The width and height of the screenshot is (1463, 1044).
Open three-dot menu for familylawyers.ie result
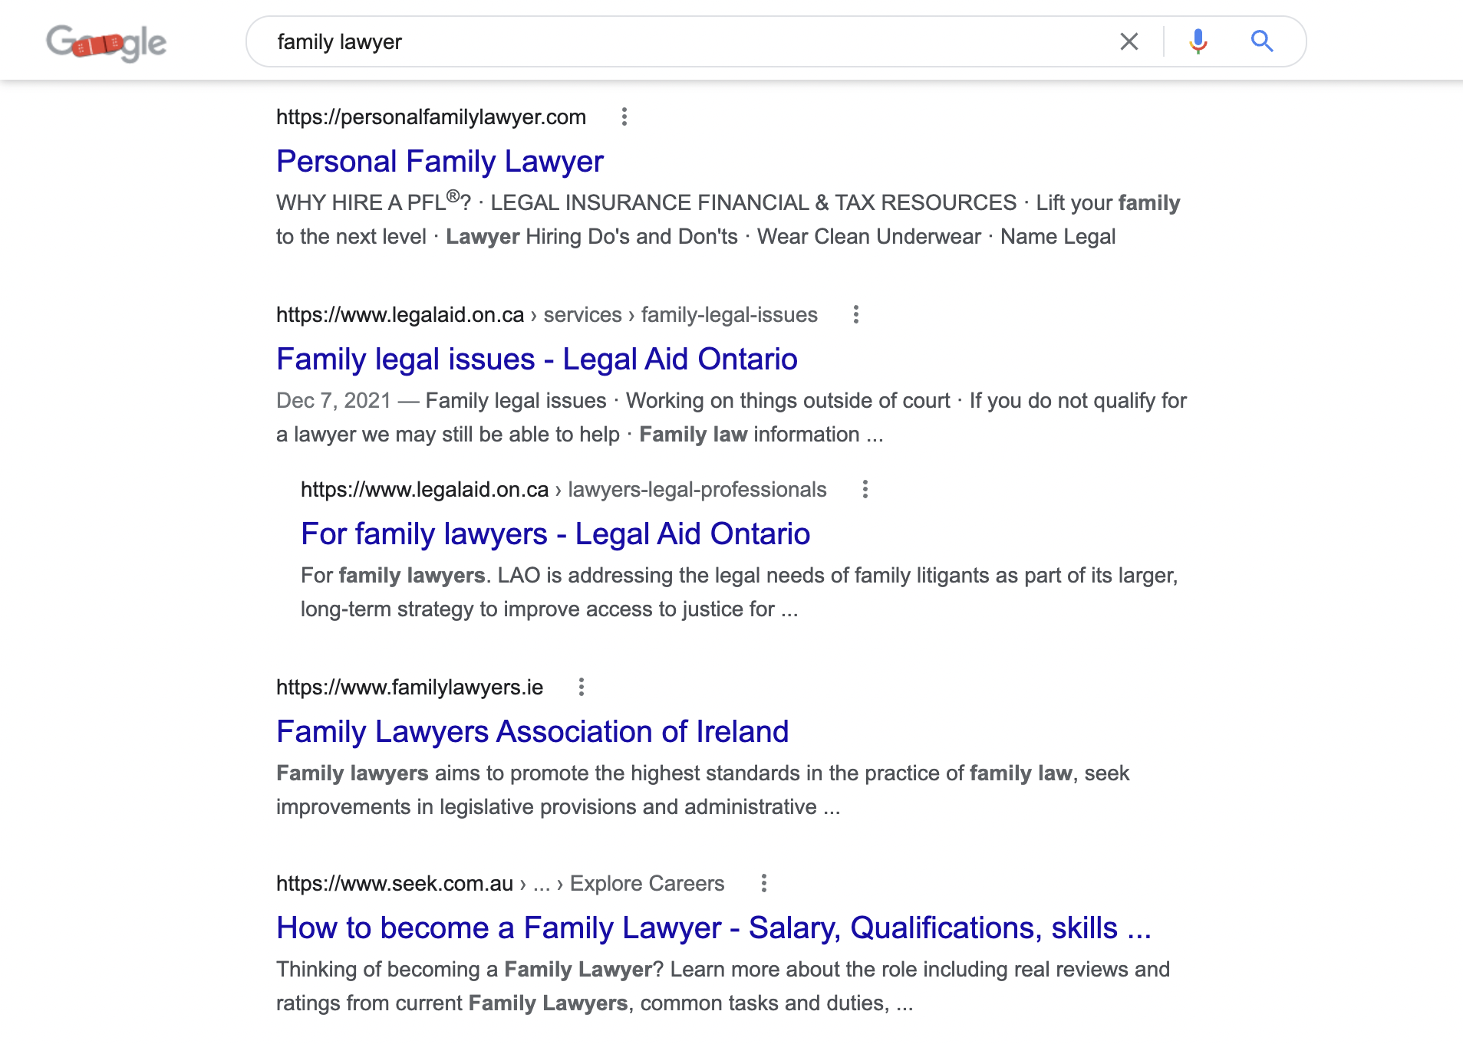click(582, 688)
